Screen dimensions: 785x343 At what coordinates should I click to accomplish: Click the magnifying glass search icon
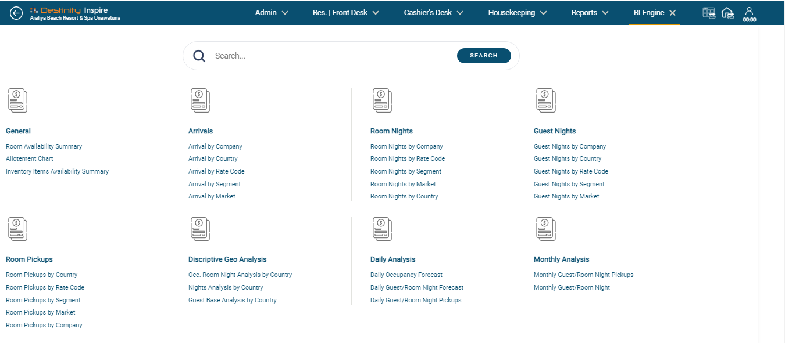(199, 56)
